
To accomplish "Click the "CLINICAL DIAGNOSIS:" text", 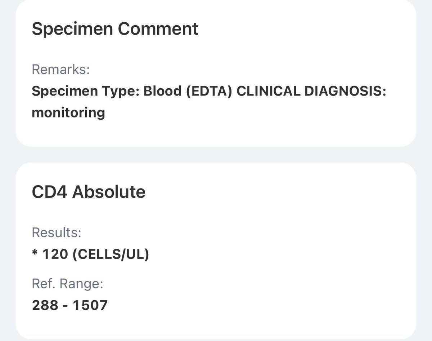I will click(x=311, y=91).
